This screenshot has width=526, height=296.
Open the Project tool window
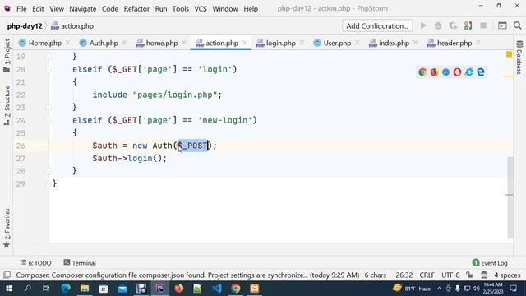tap(7, 56)
